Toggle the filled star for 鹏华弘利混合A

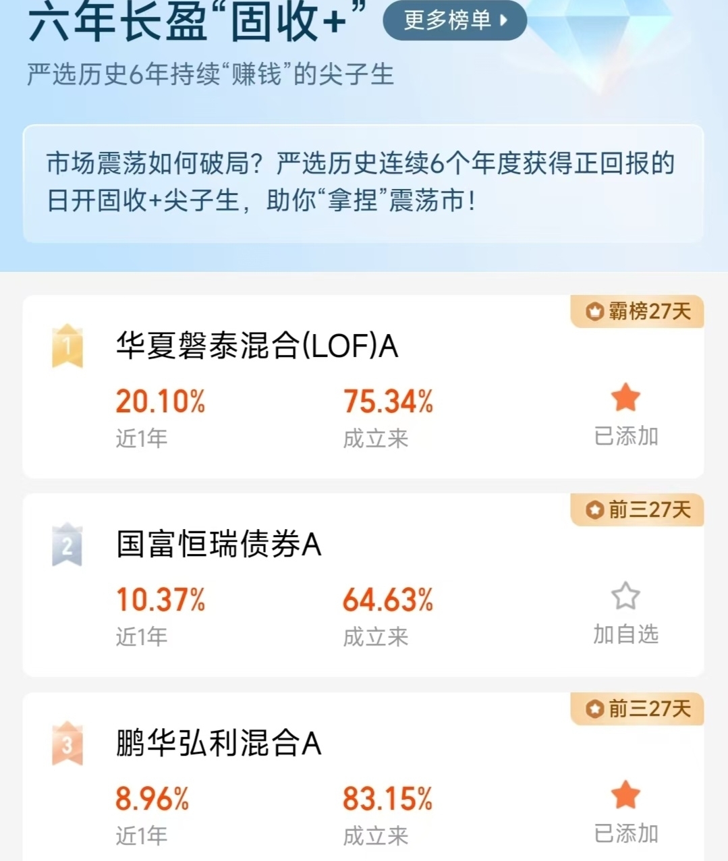(625, 795)
